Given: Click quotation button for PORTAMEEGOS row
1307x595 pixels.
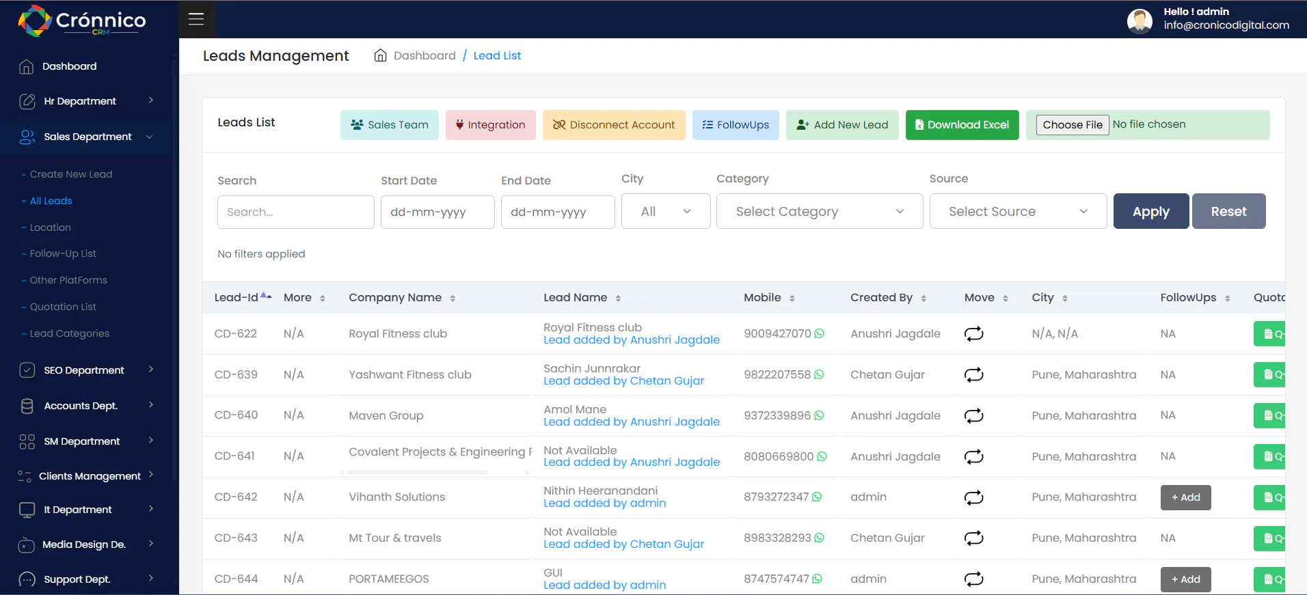Looking at the screenshot, I should coord(1269,579).
